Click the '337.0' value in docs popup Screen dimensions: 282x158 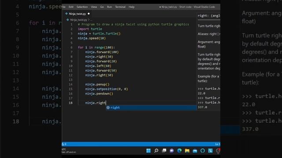[202, 107]
